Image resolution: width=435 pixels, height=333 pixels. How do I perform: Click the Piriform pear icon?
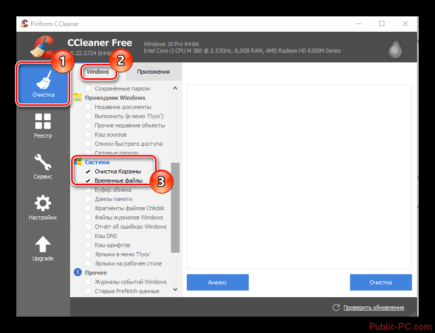click(x=394, y=48)
